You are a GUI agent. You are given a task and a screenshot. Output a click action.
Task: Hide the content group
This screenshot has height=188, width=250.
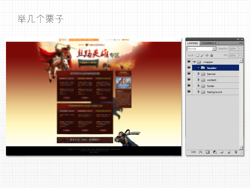coord(189,80)
